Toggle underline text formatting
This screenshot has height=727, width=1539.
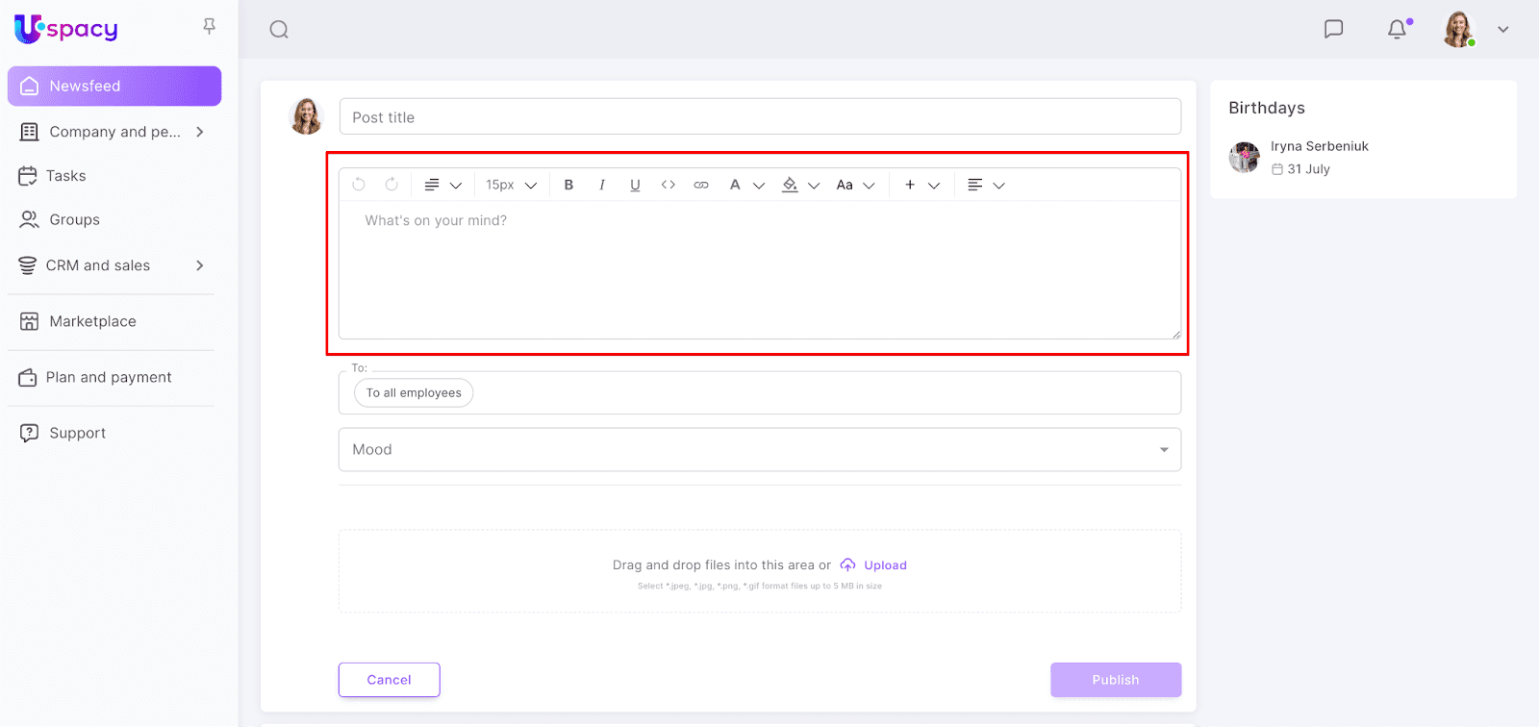[x=635, y=185]
